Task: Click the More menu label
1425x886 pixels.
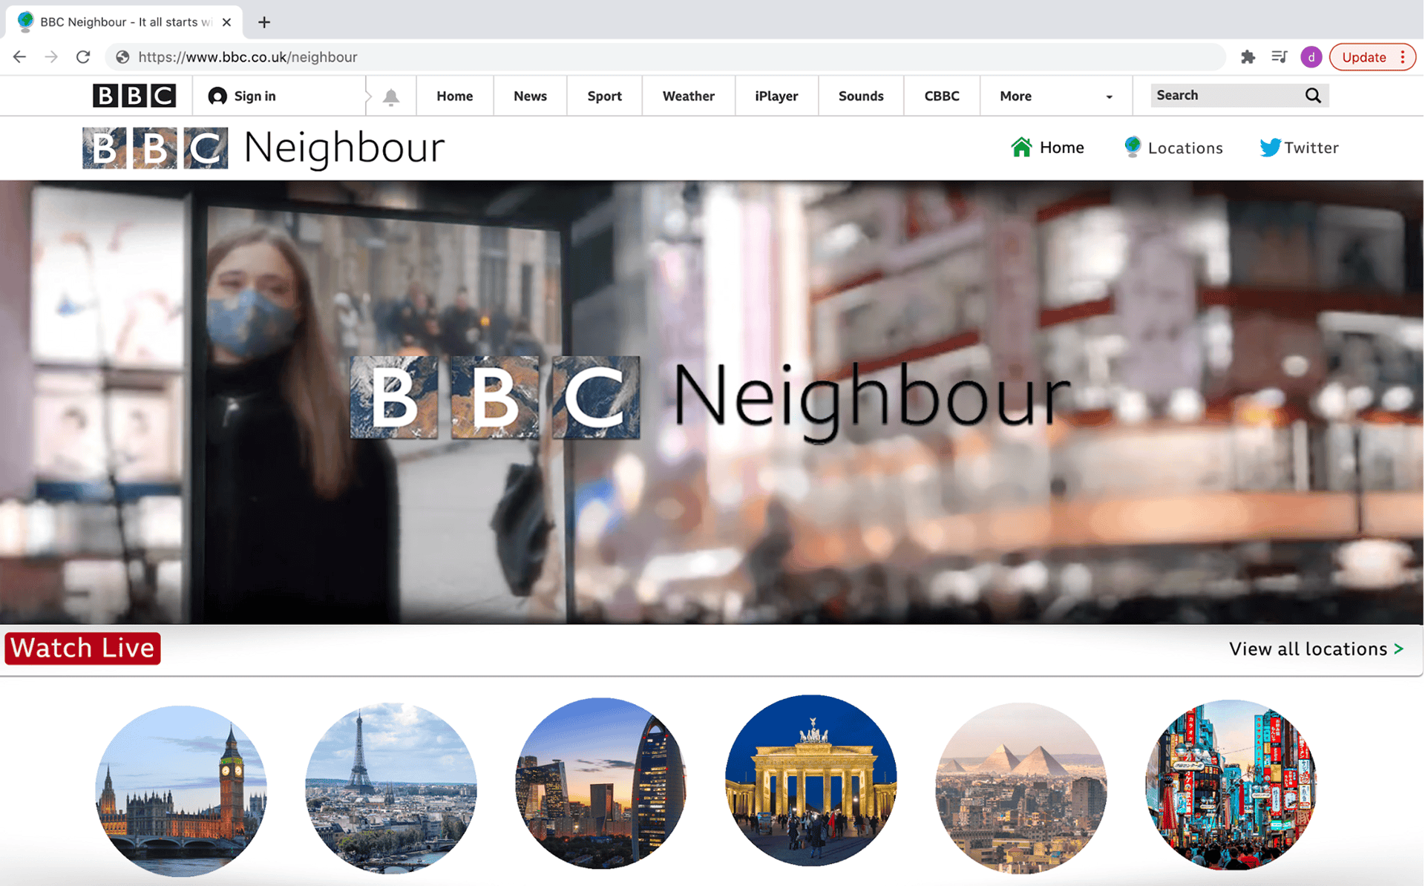Action: point(1015,96)
